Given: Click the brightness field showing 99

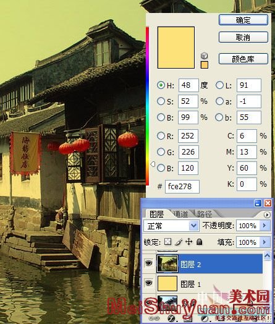Looking at the screenshot, I should (188, 117).
